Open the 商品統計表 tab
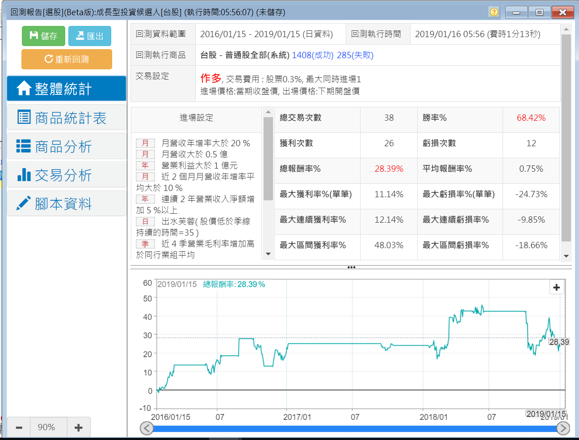This screenshot has width=579, height=440. point(67,118)
